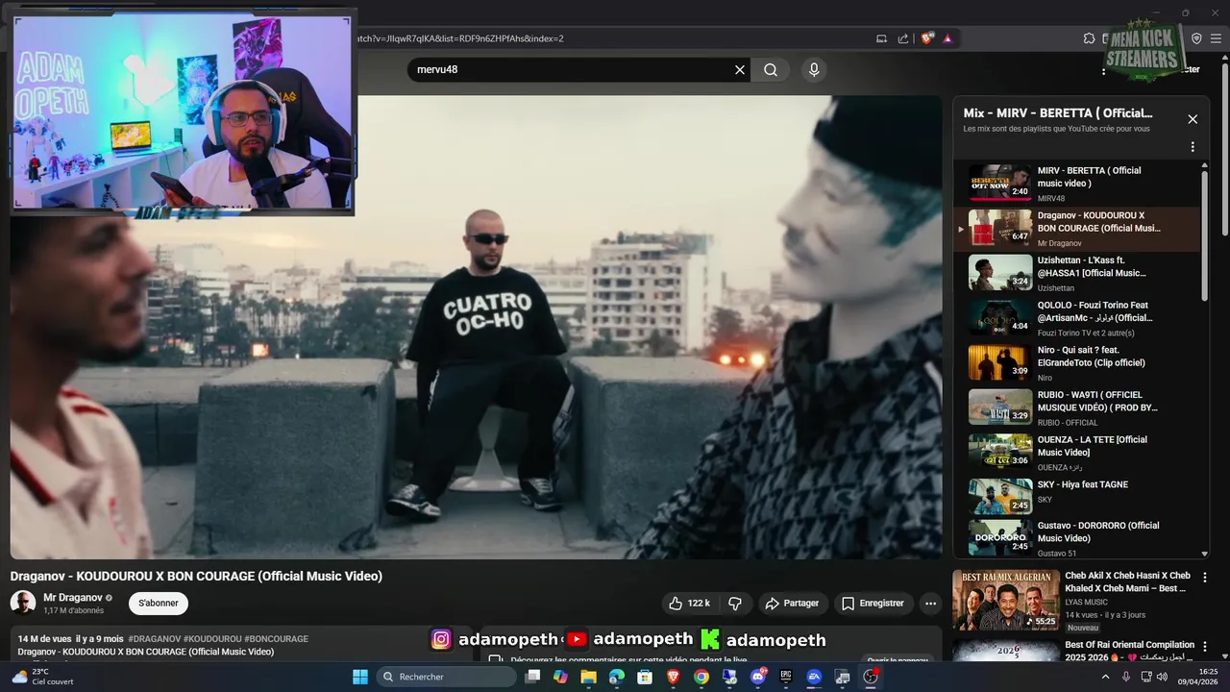The height and width of the screenshot is (692, 1230).
Task: Play Uzishettan - L'Kass from playlist
Action: pyautogui.click(x=1076, y=273)
